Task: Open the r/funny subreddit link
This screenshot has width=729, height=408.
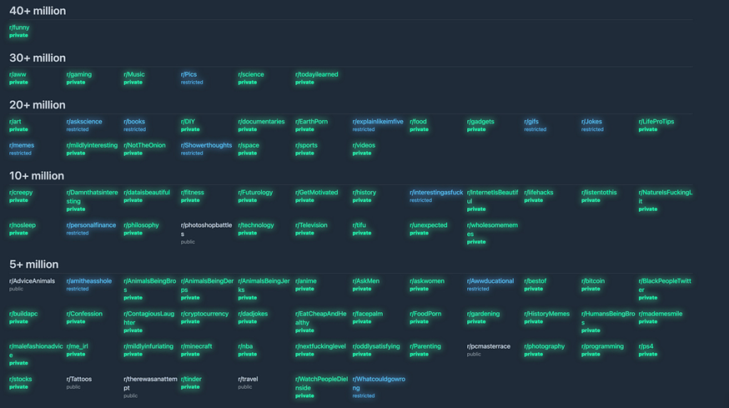Action: point(19,28)
